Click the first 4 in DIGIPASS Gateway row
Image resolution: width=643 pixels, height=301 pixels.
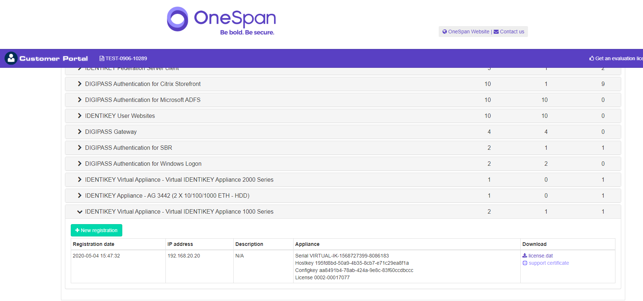489,132
